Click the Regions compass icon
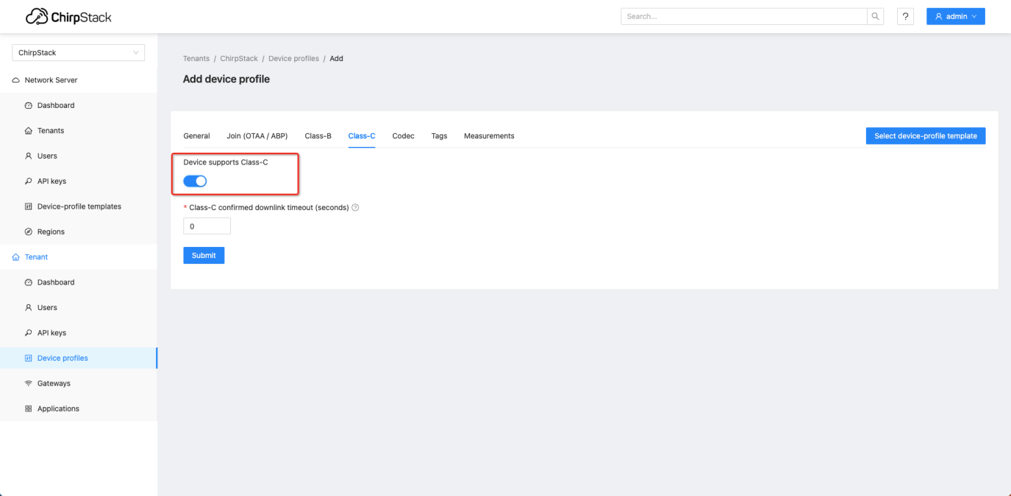 [x=29, y=232]
